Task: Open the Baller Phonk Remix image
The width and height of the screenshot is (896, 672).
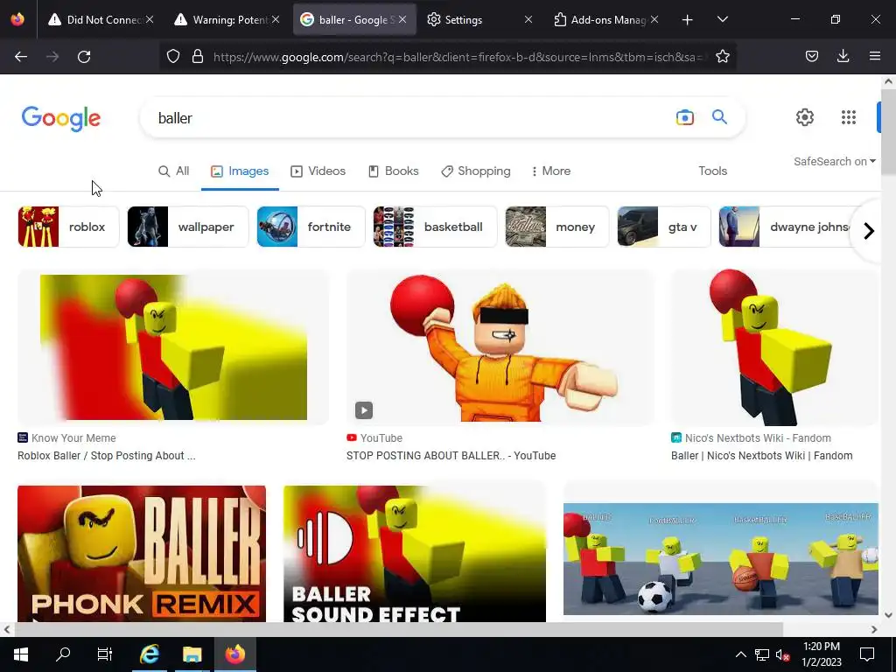Action: (x=142, y=553)
